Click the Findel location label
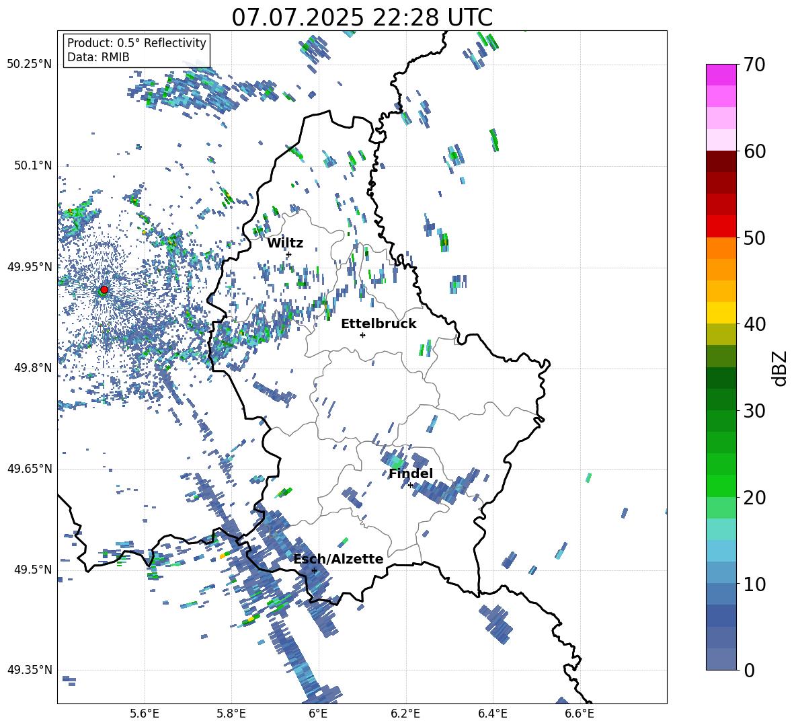Viewport: 796px width, 727px height. click(x=411, y=473)
